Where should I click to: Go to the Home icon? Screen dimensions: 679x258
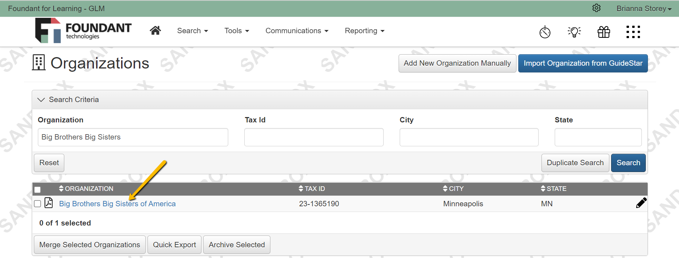point(155,31)
